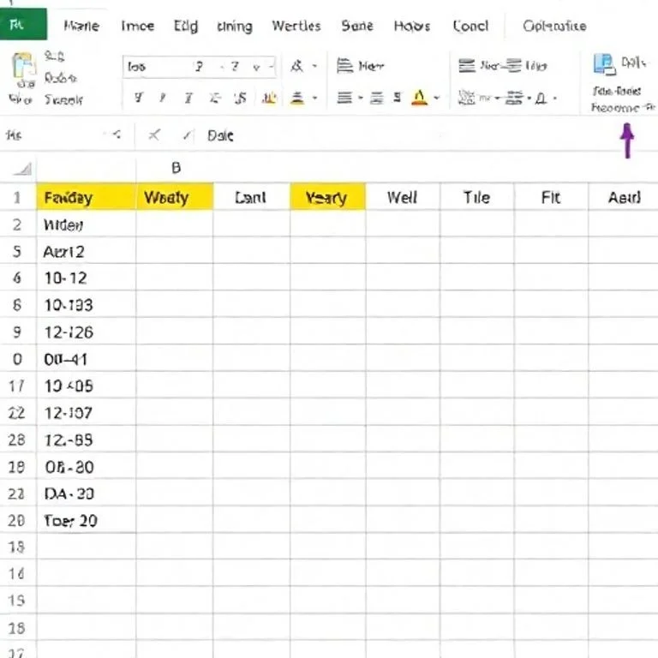Click the formula bar cancel X icon

(x=154, y=135)
